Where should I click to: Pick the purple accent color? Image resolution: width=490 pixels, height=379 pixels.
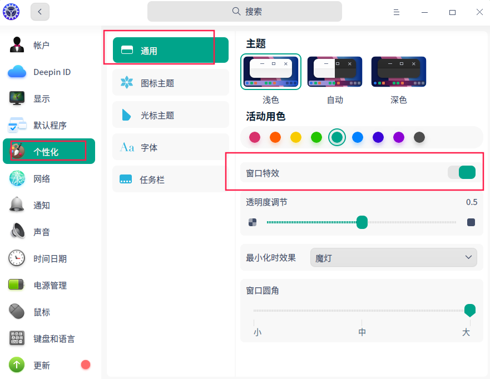click(399, 137)
